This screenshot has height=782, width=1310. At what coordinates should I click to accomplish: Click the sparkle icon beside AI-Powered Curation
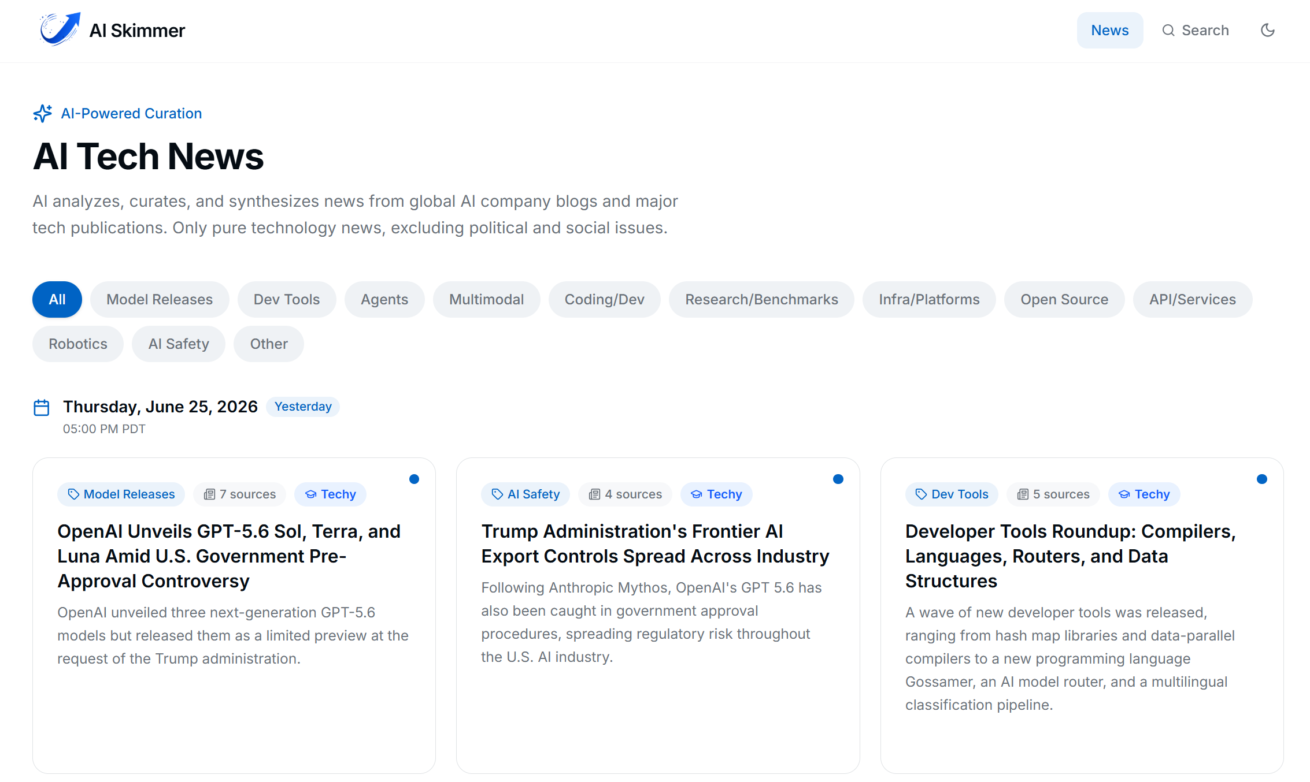43,113
